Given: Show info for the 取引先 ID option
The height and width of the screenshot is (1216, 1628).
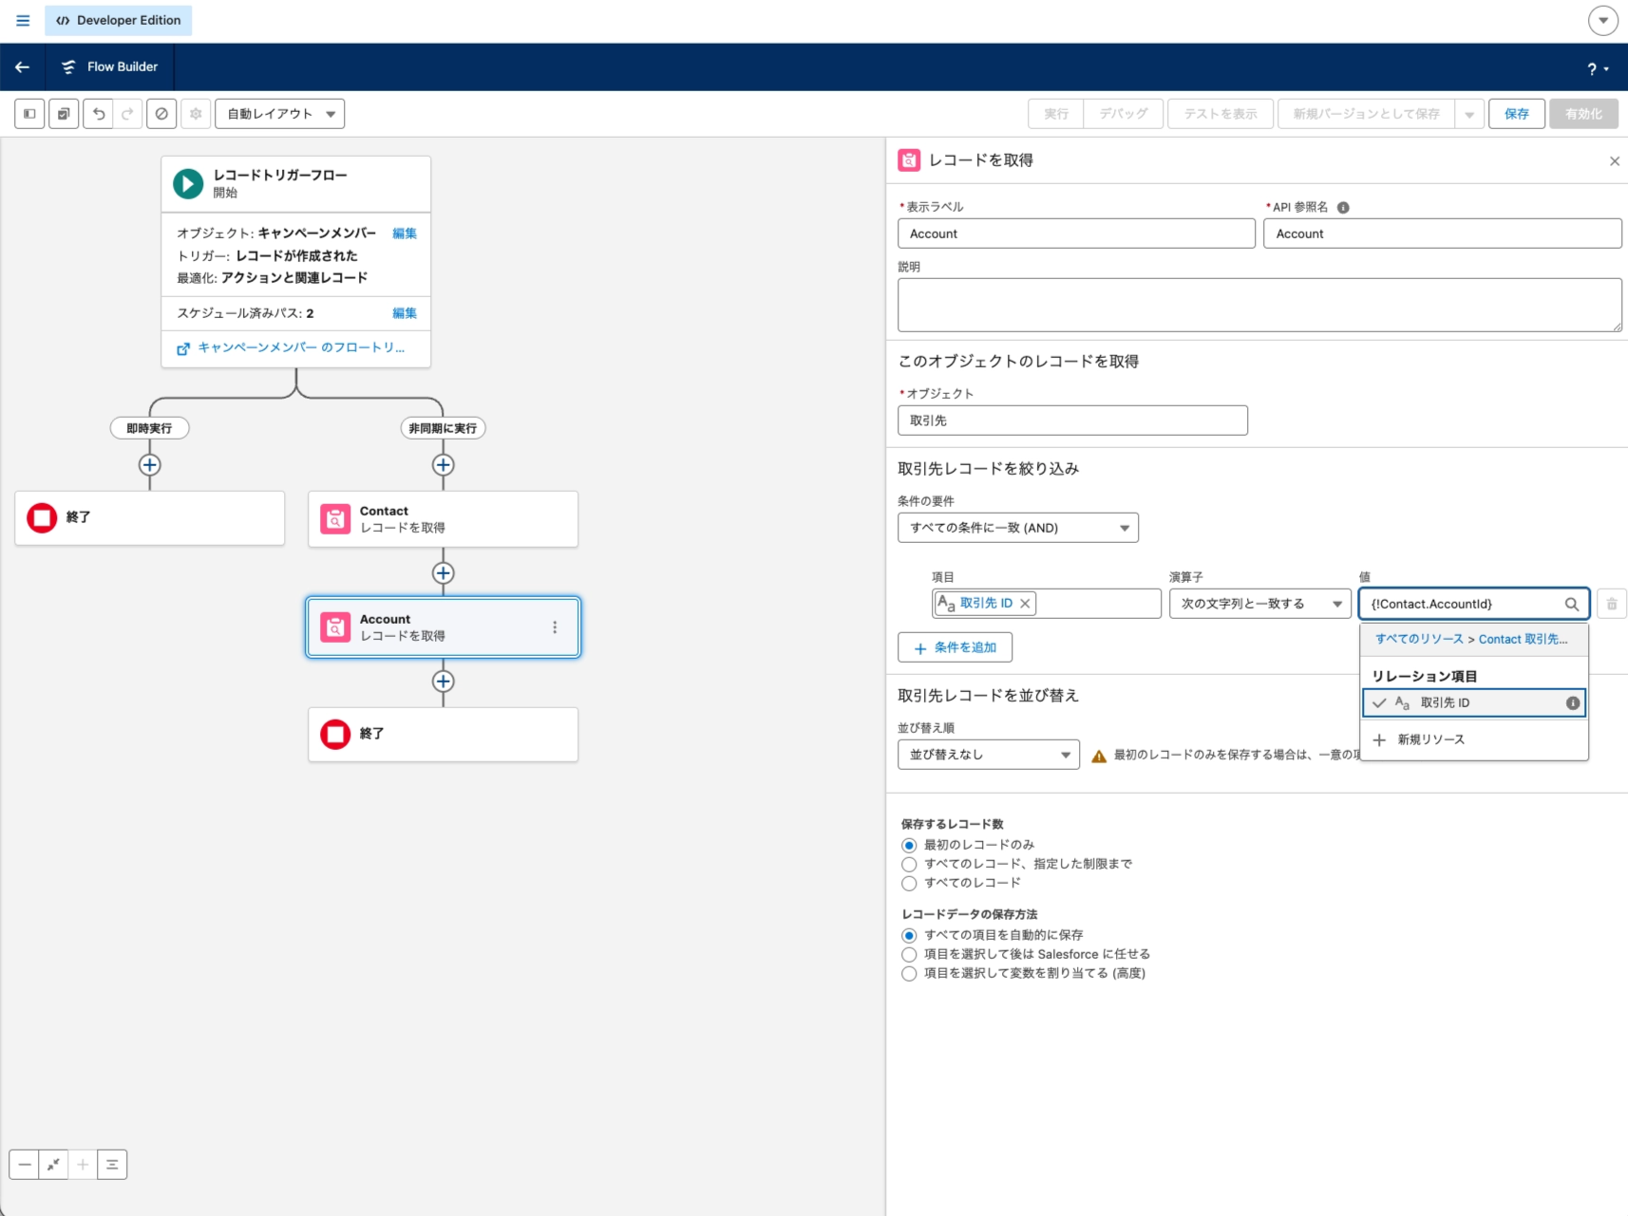Looking at the screenshot, I should (x=1573, y=703).
